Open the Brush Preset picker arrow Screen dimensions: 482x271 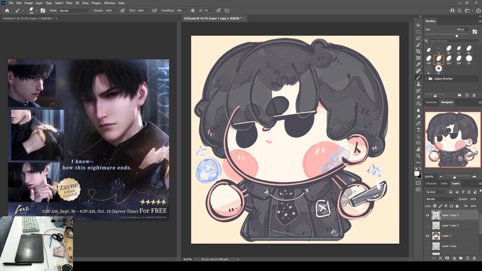(x=36, y=11)
